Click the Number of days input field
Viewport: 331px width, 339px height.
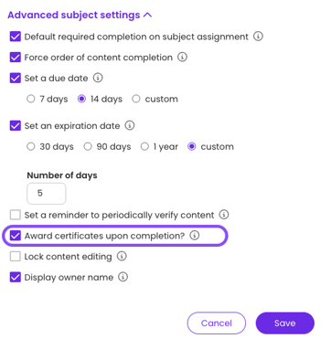[47, 194]
